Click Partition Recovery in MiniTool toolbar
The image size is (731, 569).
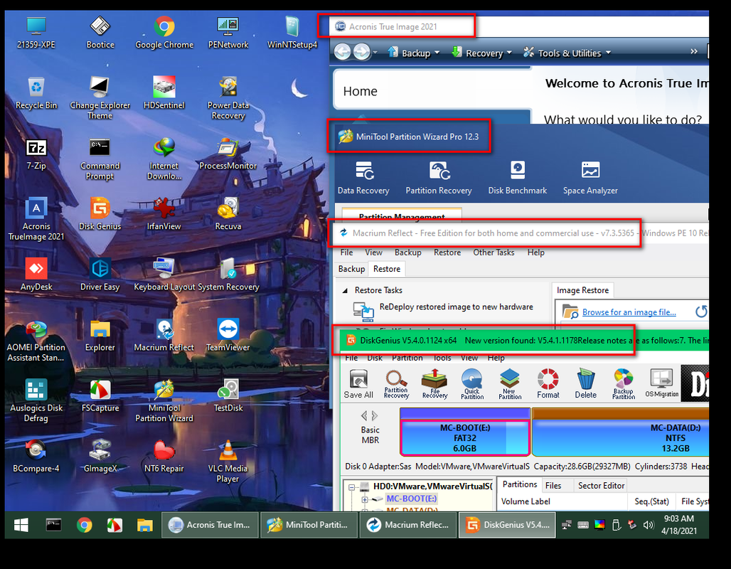click(x=439, y=178)
